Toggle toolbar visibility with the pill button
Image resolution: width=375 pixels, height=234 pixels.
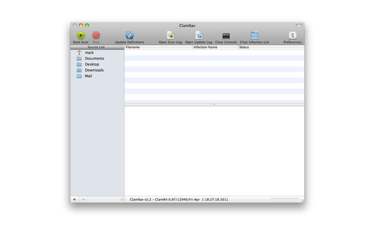pos(299,25)
